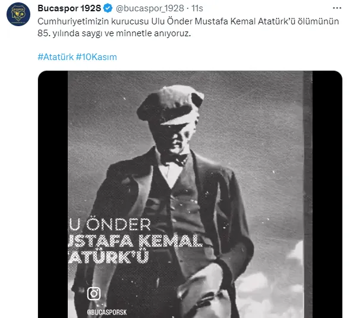Click the Bucaspor 1928 display name
Viewport: 350px width, 318px height.
coord(69,8)
